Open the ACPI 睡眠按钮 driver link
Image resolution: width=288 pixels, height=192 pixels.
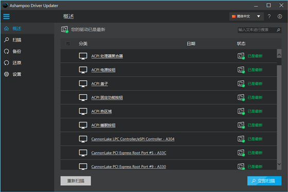(103, 125)
